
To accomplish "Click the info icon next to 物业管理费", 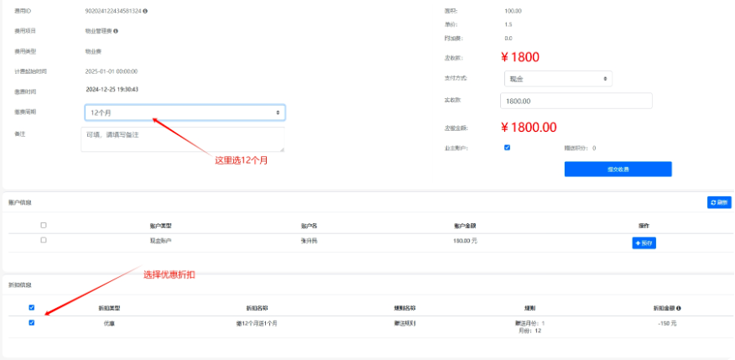I will tap(116, 31).
